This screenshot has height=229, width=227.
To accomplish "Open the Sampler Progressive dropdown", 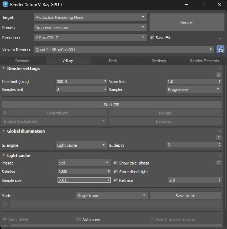I will coord(194,89).
